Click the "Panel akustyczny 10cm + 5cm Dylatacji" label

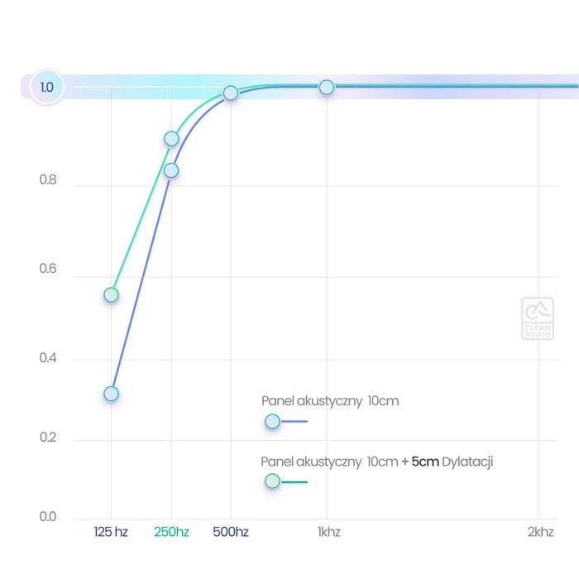(377, 462)
